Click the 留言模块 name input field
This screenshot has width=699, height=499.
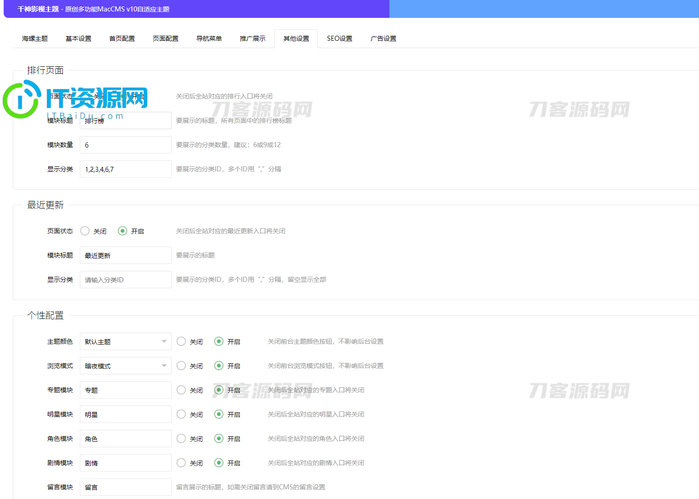click(x=126, y=487)
